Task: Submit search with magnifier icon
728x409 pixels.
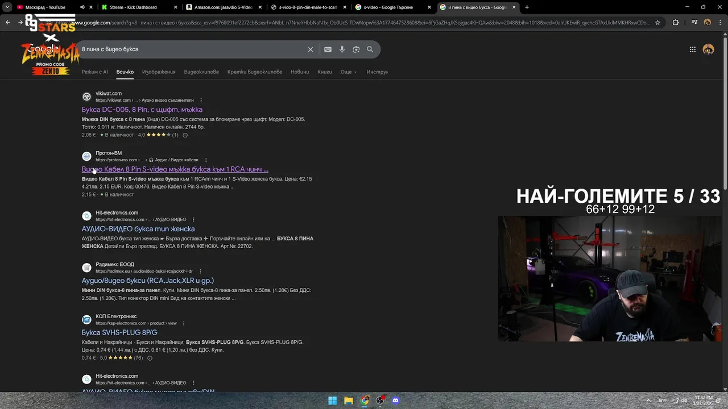Action: [x=370, y=49]
